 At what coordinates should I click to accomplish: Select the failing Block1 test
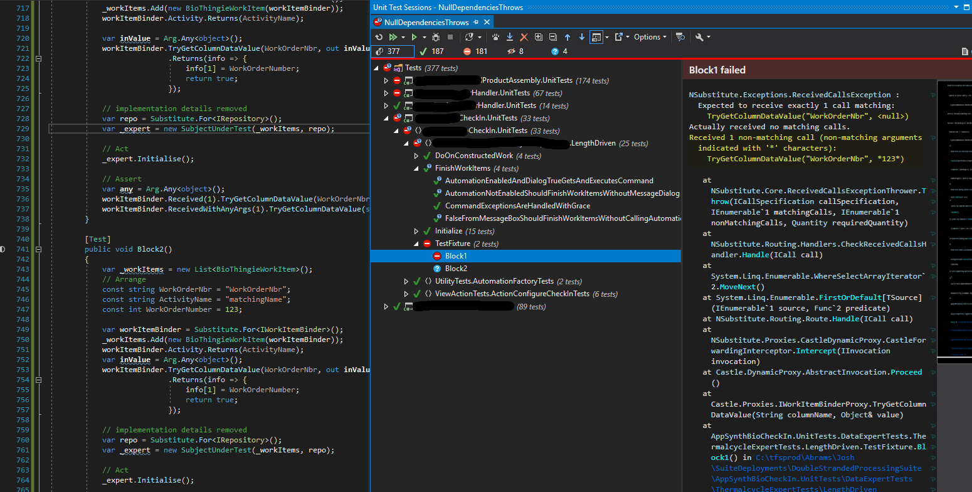tap(456, 255)
